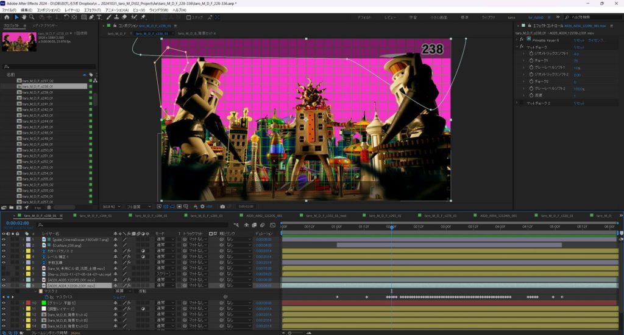Hide layer 8 A026_A035 eye toggle
The image size is (624, 335).
(4, 280)
